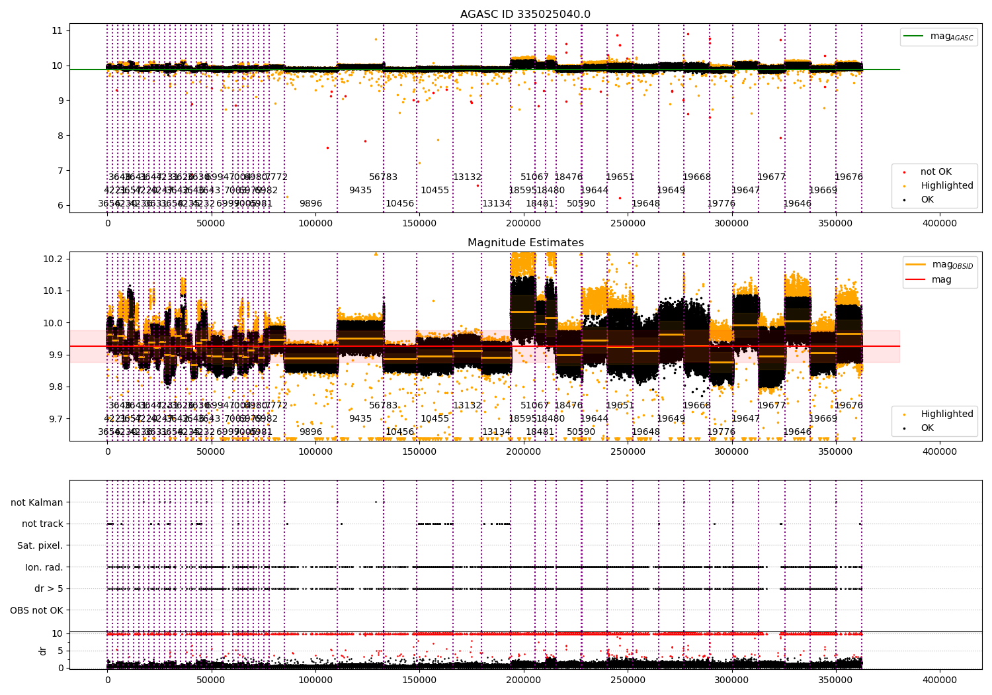Screen dimensions: 992x695
Task: Click obsid label 19668 in Magnitude Estimates plot
Action: tap(697, 406)
